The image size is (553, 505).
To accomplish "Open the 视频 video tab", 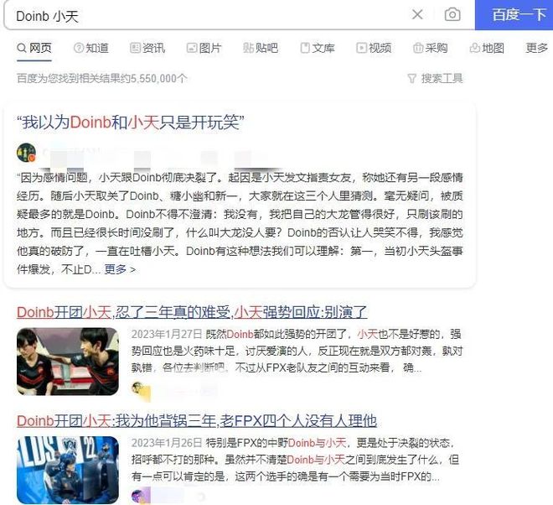I will pos(374,48).
